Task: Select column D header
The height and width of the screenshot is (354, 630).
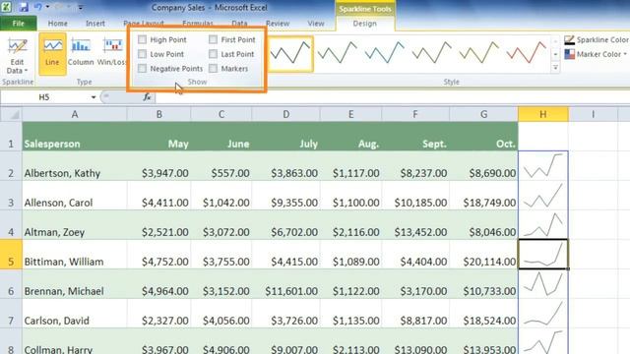Action: pos(286,114)
